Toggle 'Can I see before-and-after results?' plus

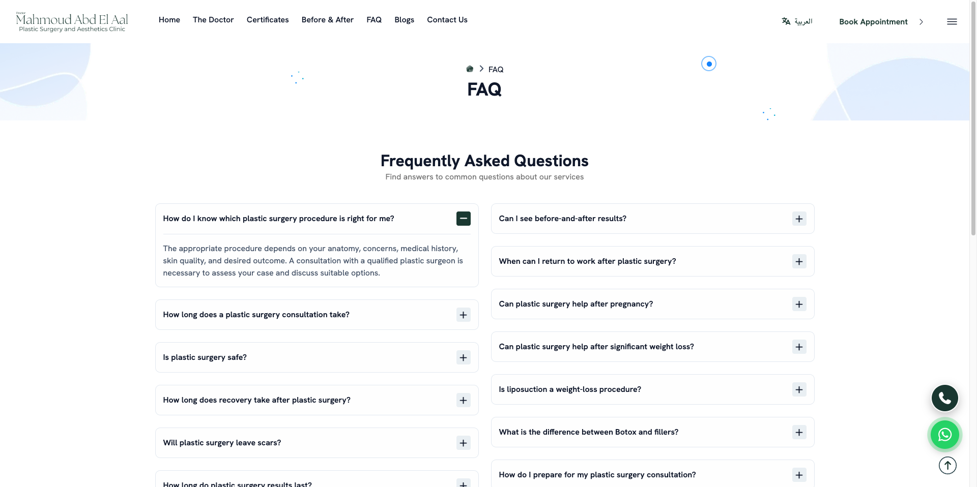[x=799, y=219]
